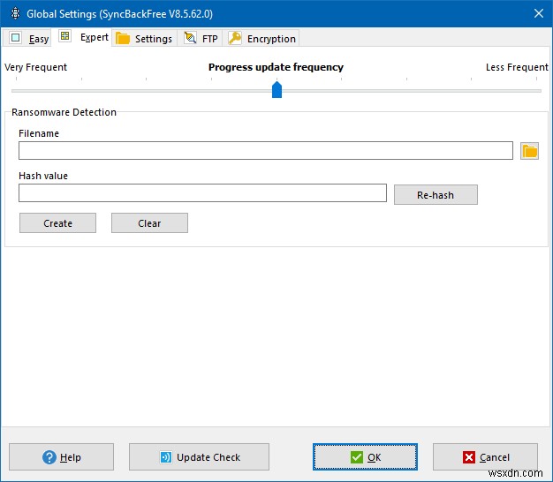Click the progress update frequency slider thumb
Image resolution: width=553 pixels, height=482 pixels.
click(x=276, y=89)
